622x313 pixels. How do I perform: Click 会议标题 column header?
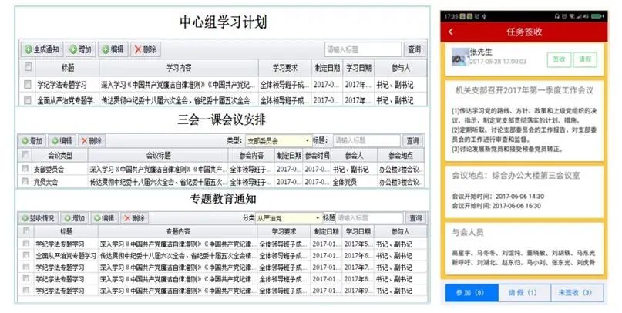click(x=158, y=156)
